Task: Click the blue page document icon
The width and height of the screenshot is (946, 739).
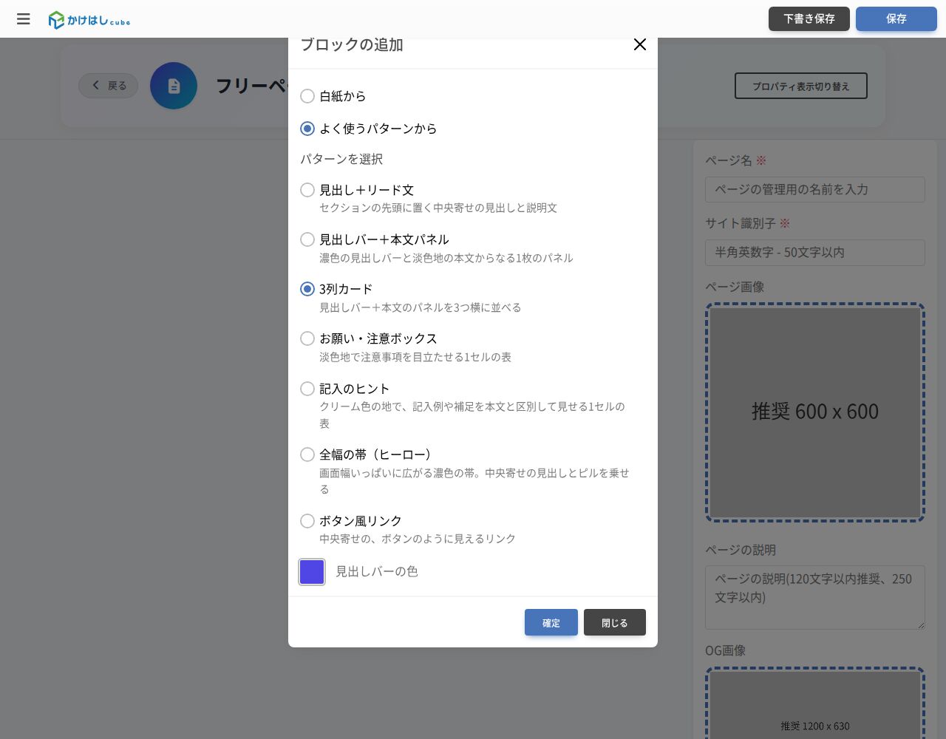Action: pos(174,86)
